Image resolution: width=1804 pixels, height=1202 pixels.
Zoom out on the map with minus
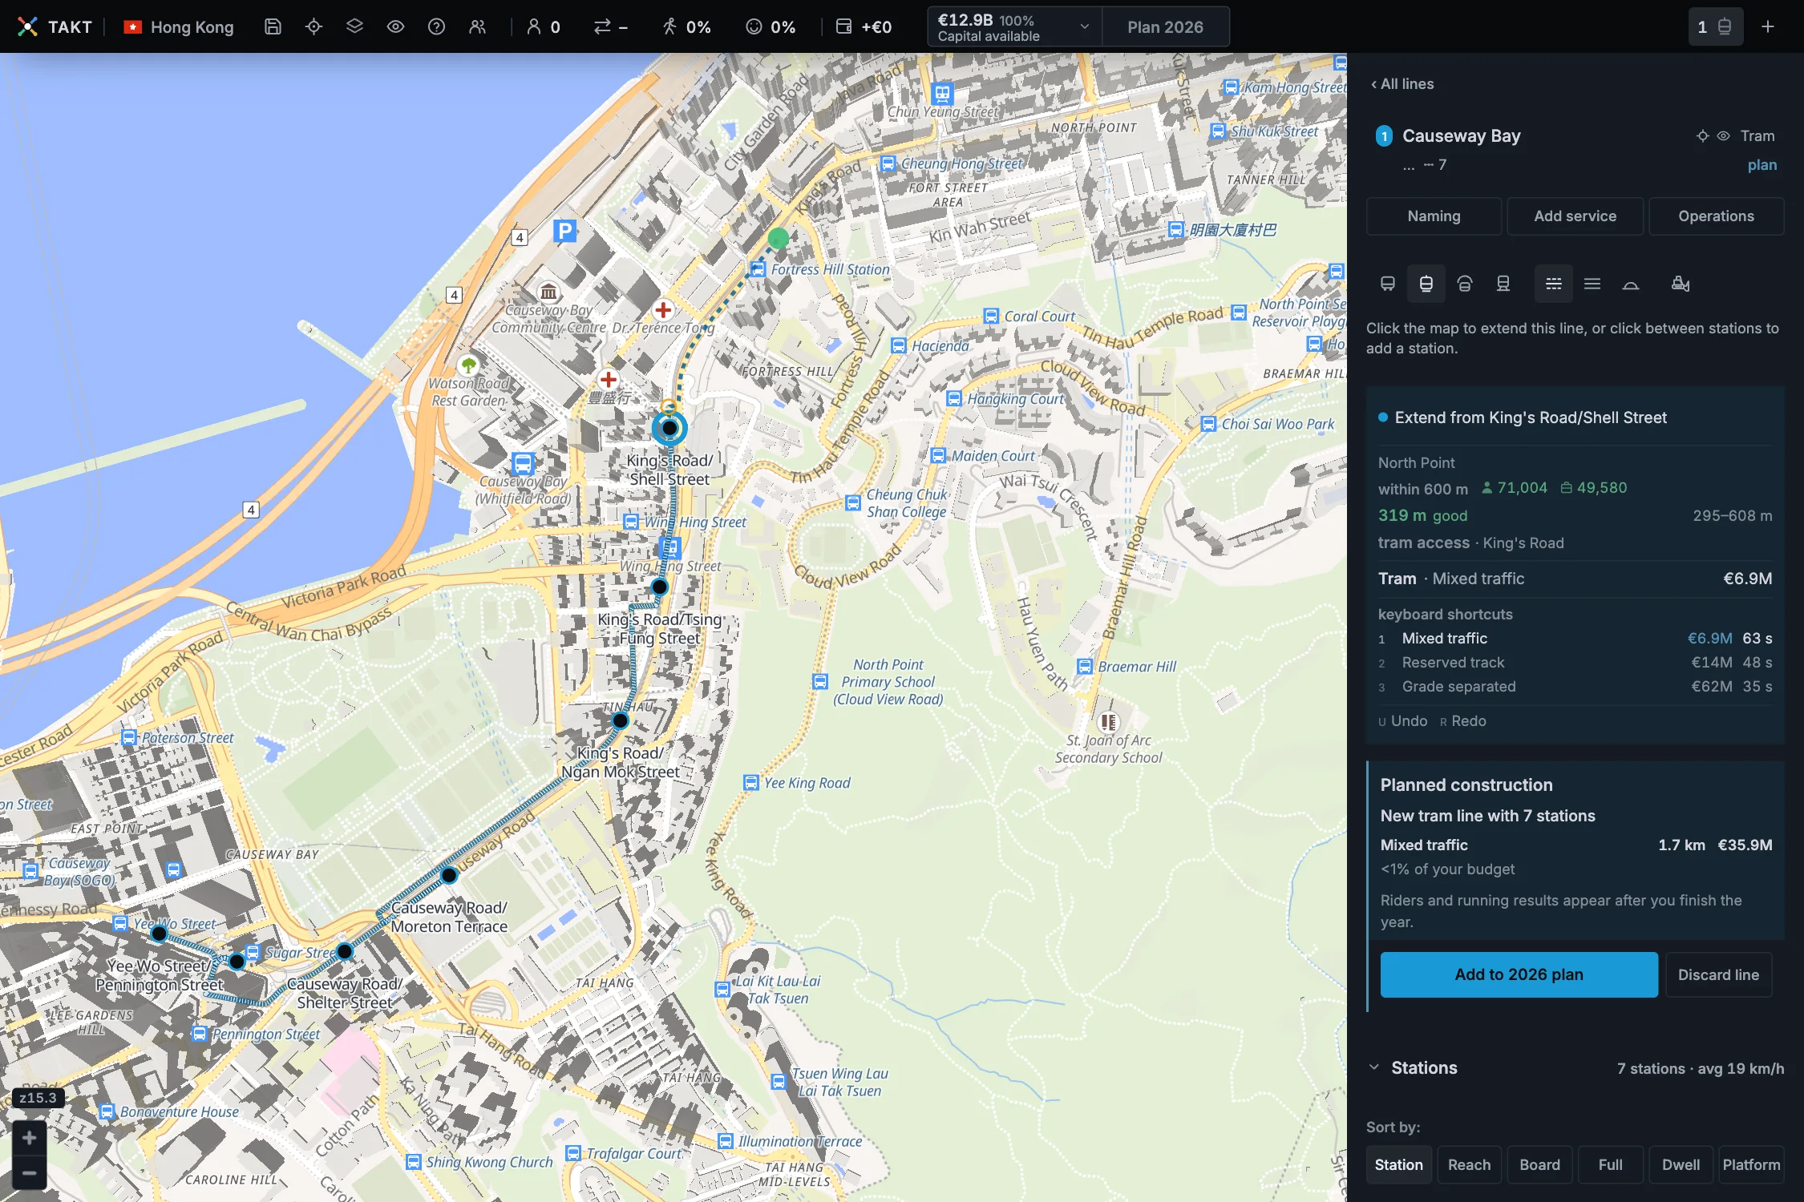(29, 1174)
